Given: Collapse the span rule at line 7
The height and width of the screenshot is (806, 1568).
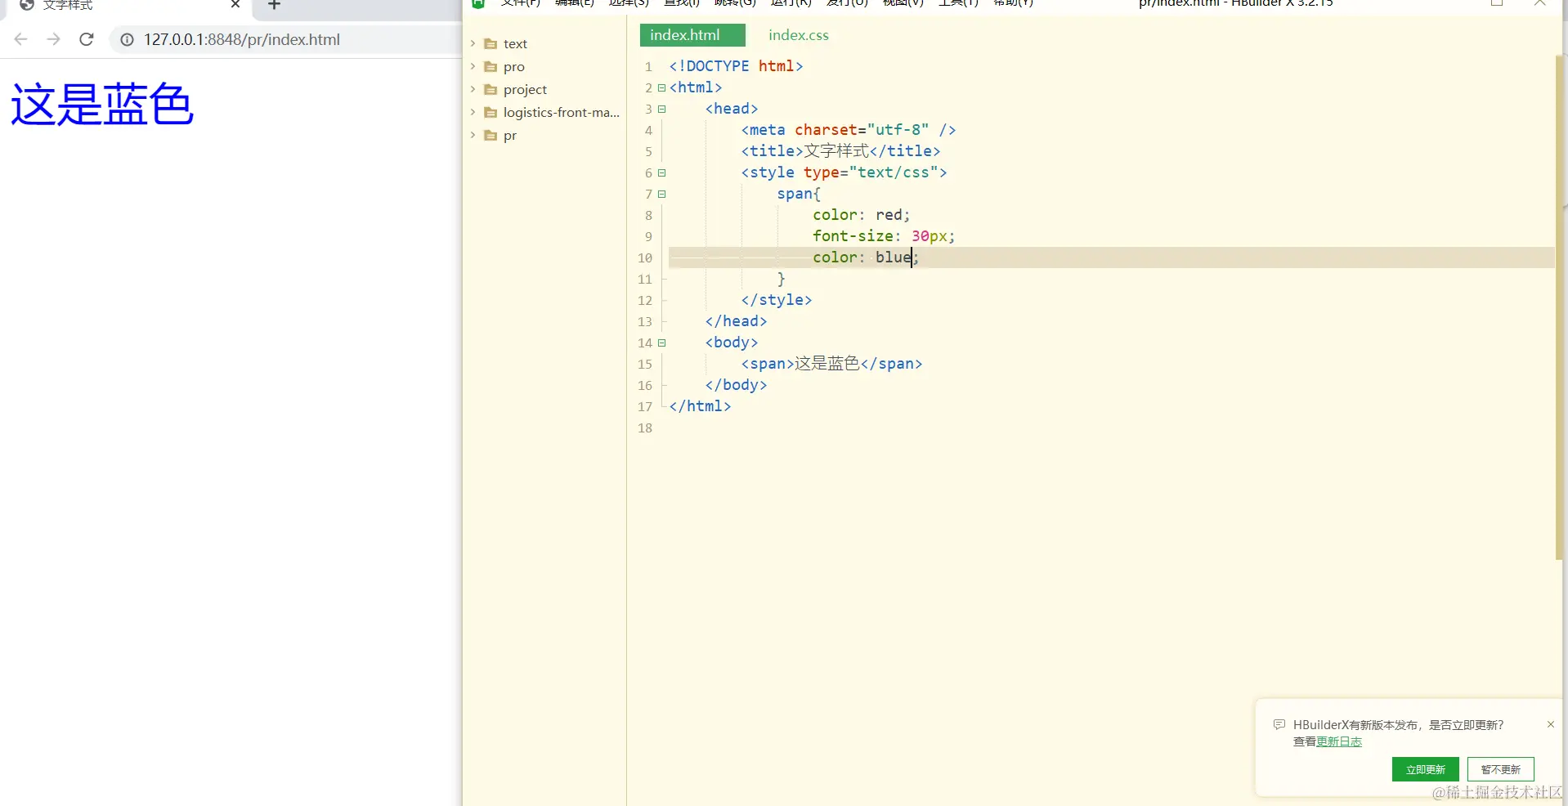Looking at the screenshot, I should coord(662,194).
